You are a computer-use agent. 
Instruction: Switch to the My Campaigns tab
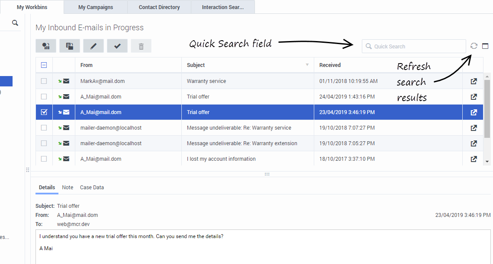coord(96,7)
